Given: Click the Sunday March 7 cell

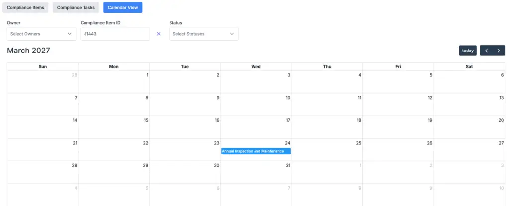Looking at the screenshot, I should [x=43, y=104].
